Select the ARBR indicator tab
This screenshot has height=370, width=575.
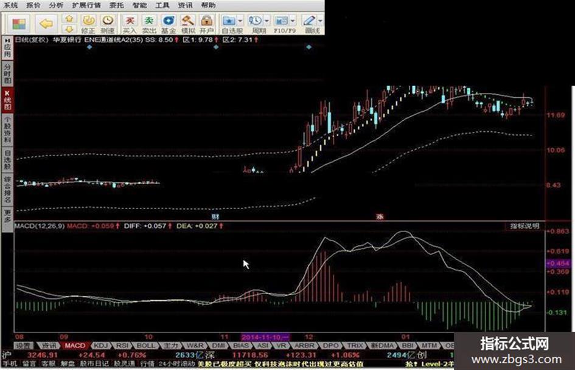[x=304, y=346]
